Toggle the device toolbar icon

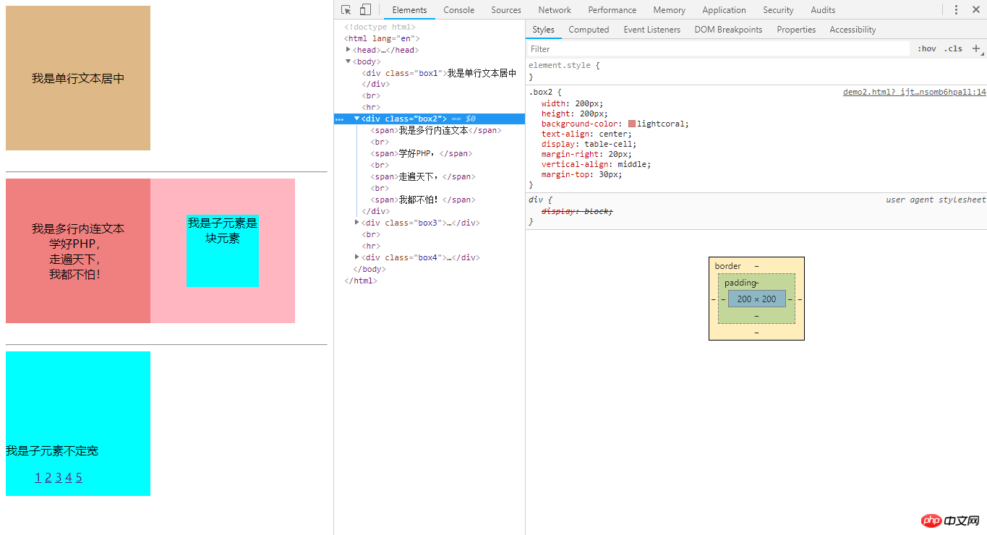(x=365, y=10)
